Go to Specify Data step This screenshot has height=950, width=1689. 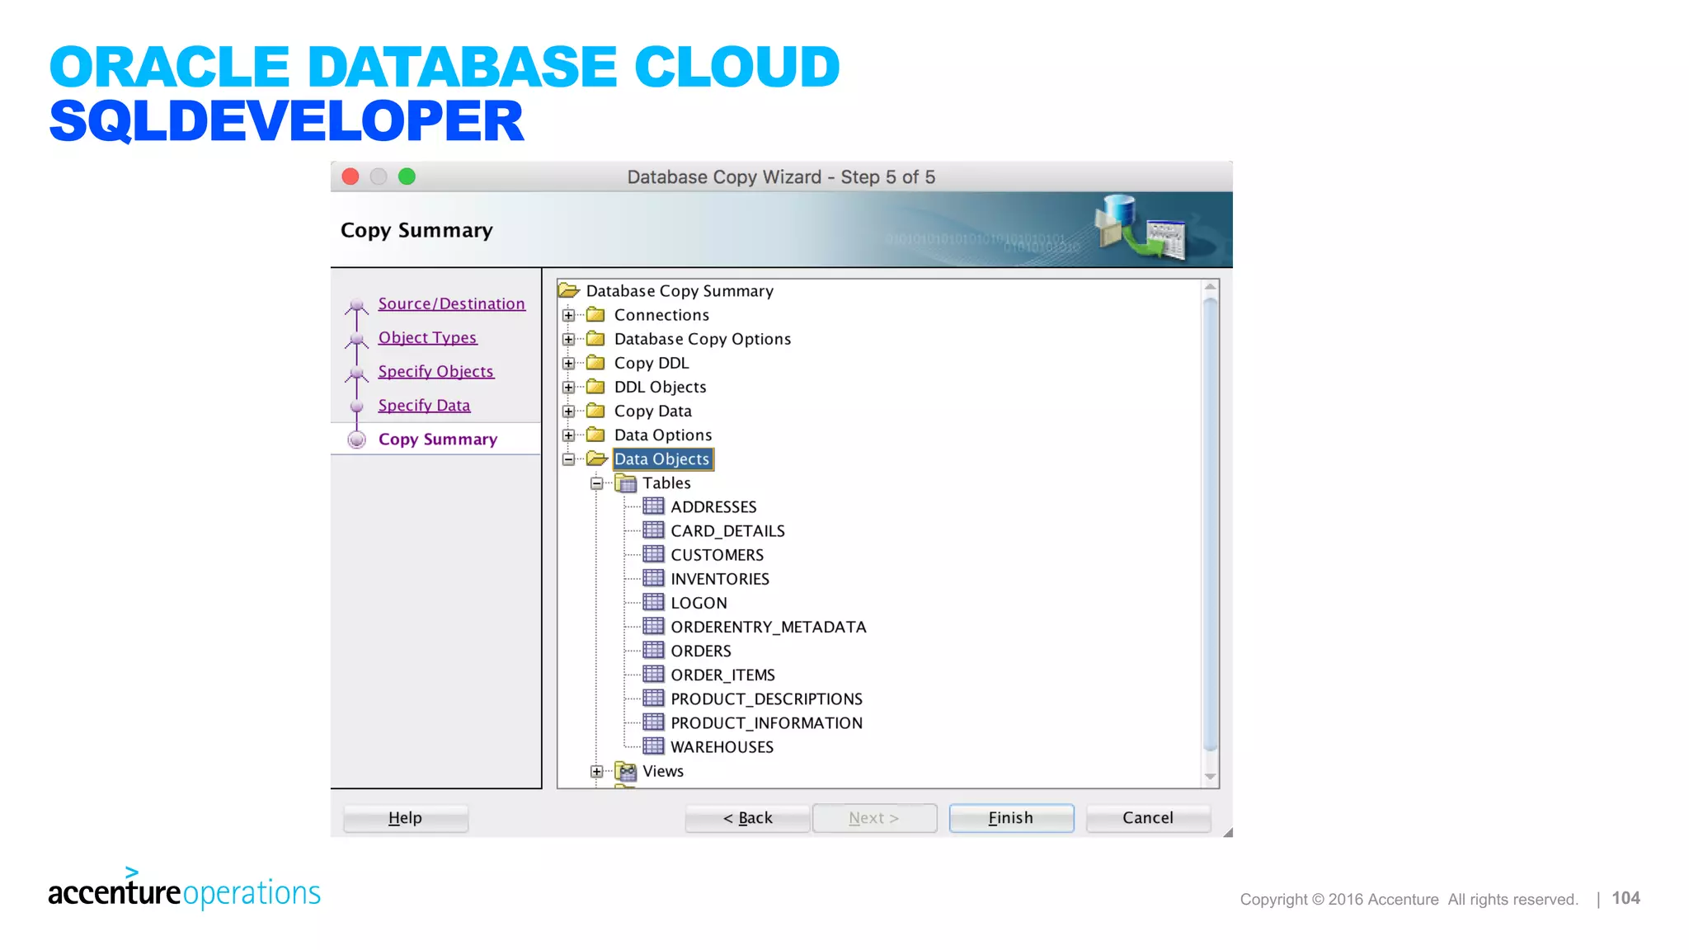click(424, 405)
